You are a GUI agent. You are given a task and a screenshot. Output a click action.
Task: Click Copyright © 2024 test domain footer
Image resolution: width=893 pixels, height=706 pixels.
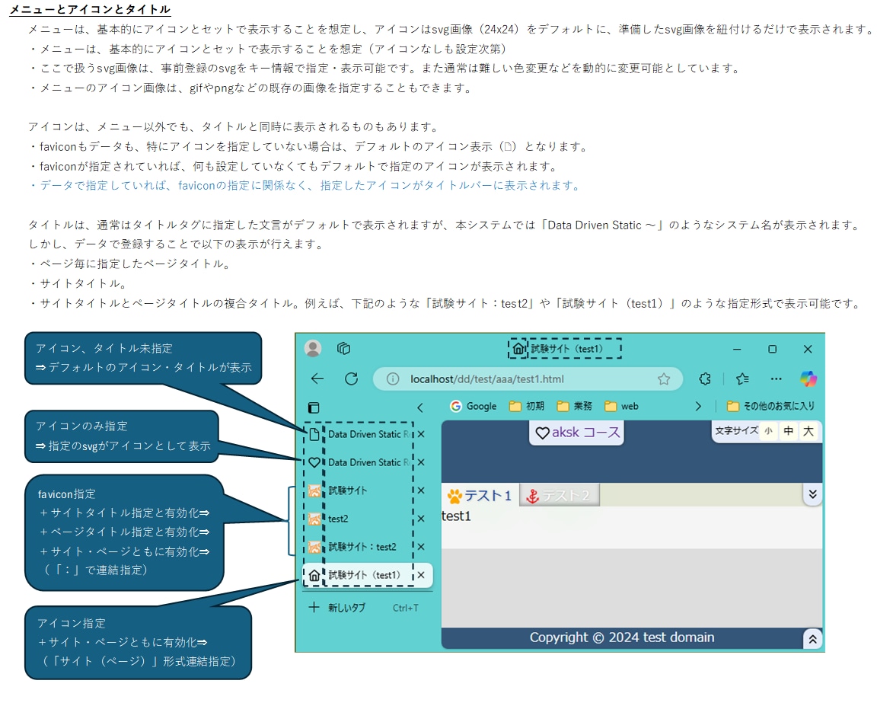click(622, 637)
